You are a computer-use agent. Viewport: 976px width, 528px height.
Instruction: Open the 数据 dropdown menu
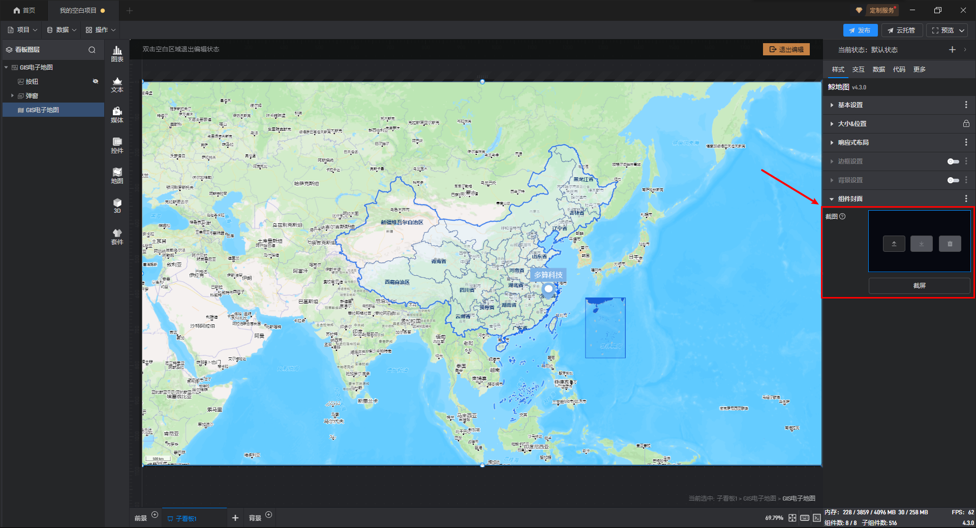coord(62,30)
